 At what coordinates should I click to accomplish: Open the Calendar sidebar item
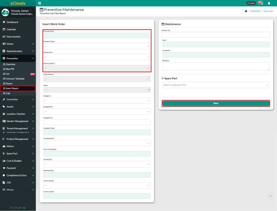click(x=11, y=29)
